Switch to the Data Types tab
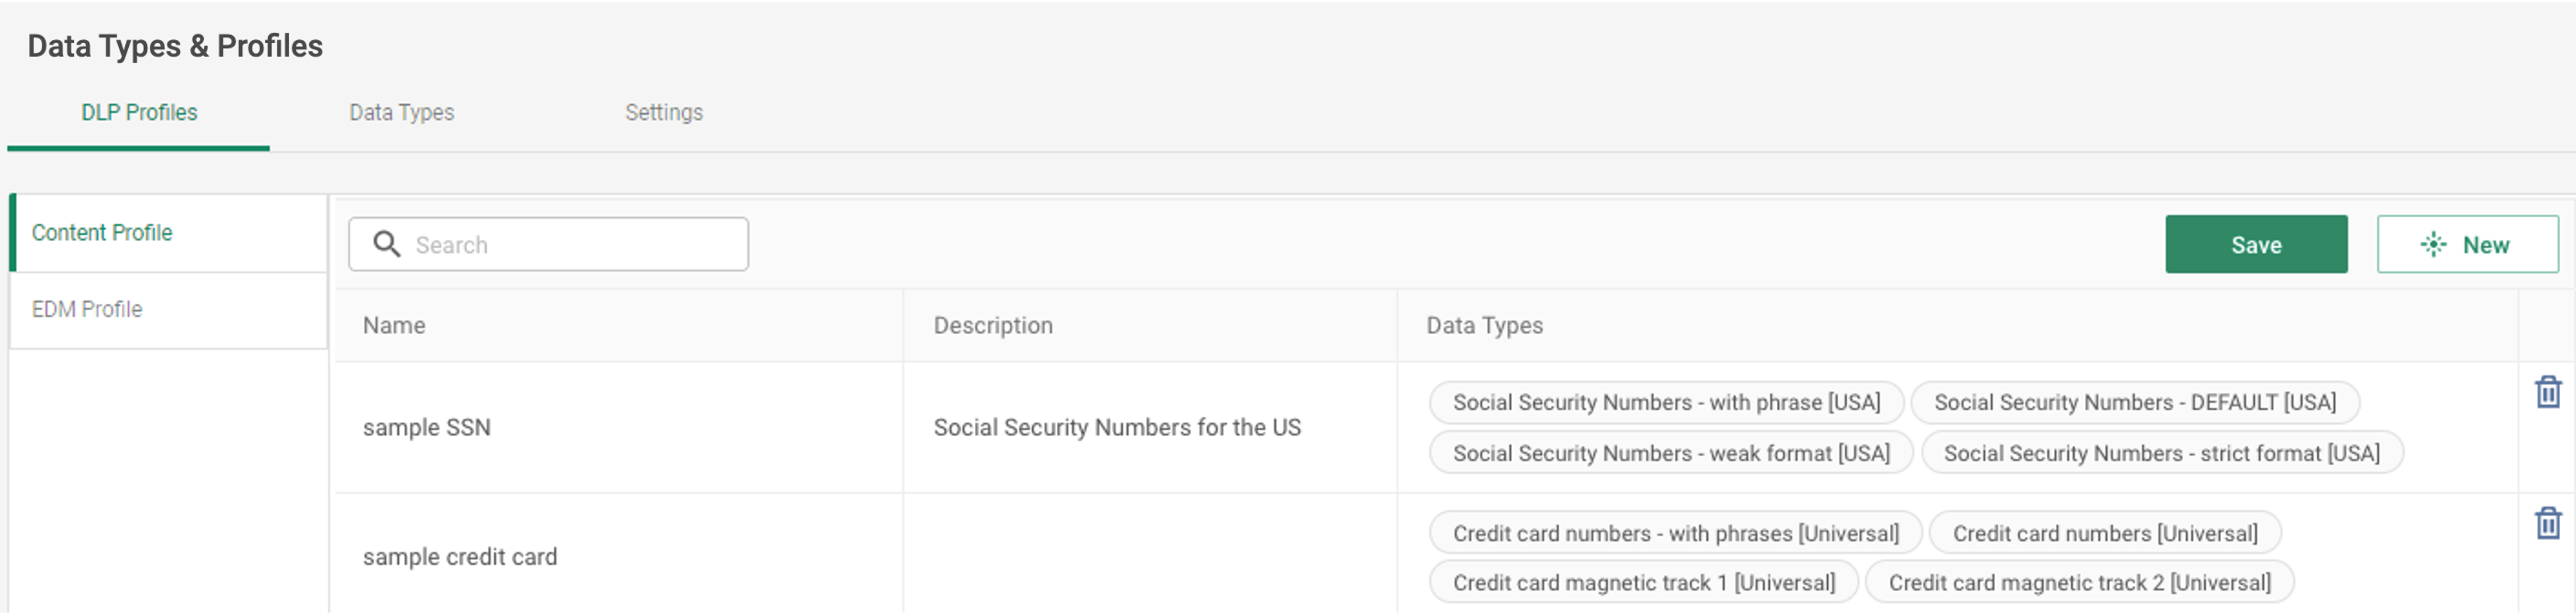This screenshot has height=614, width=2576. coord(401,112)
